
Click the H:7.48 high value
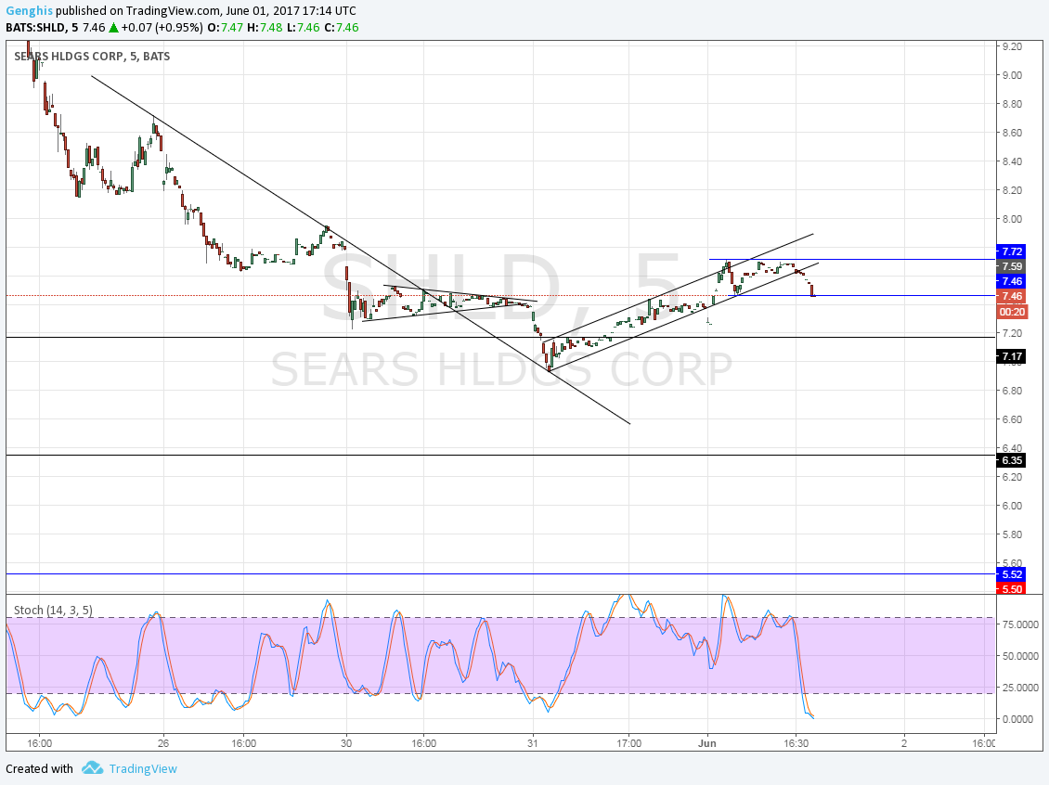click(x=265, y=28)
